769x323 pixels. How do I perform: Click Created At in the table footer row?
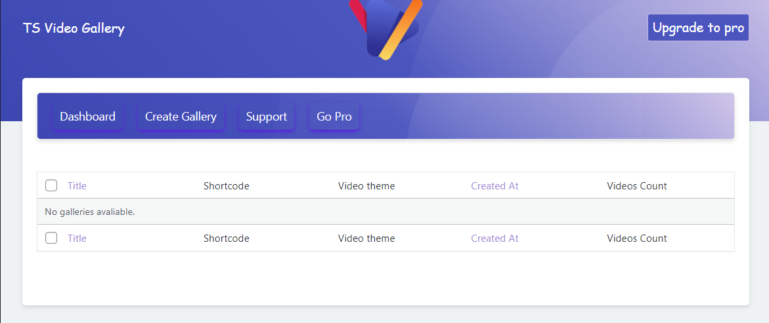[494, 238]
